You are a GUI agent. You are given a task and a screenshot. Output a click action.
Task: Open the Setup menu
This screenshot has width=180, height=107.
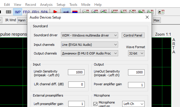click(61, 5)
